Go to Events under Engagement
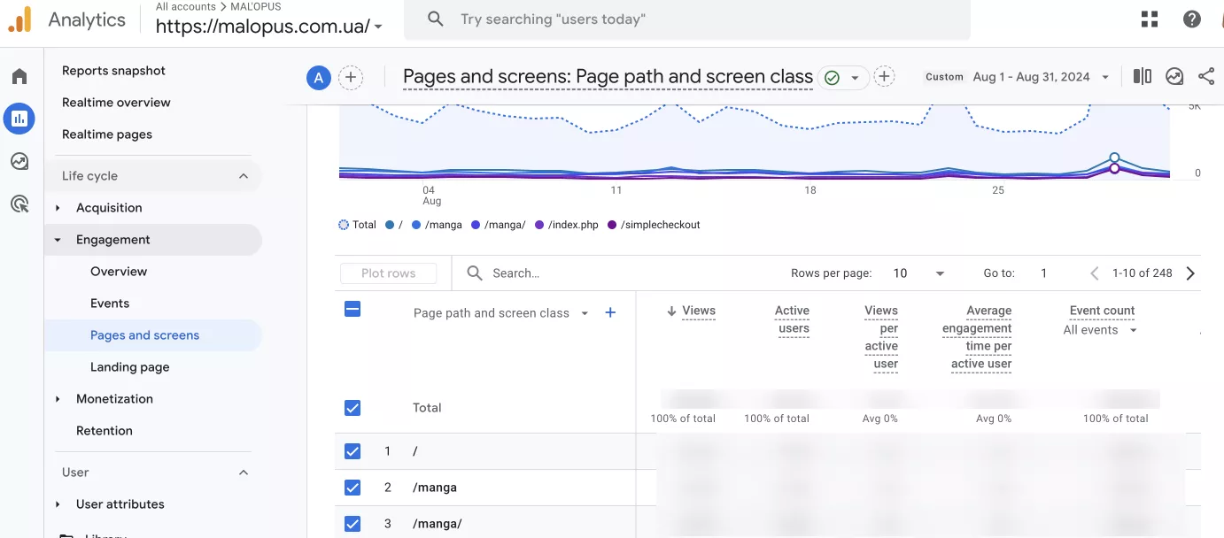 [x=110, y=304]
